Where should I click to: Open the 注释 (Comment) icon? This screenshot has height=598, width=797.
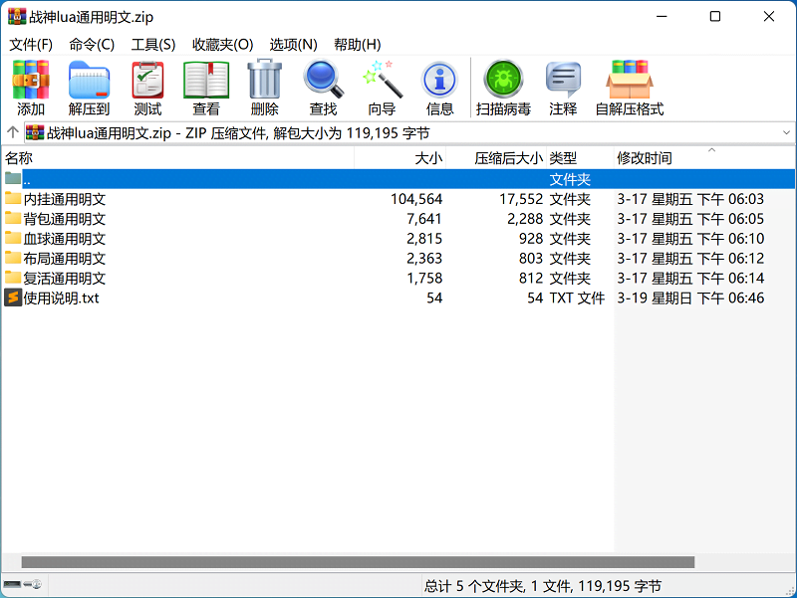tap(562, 87)
